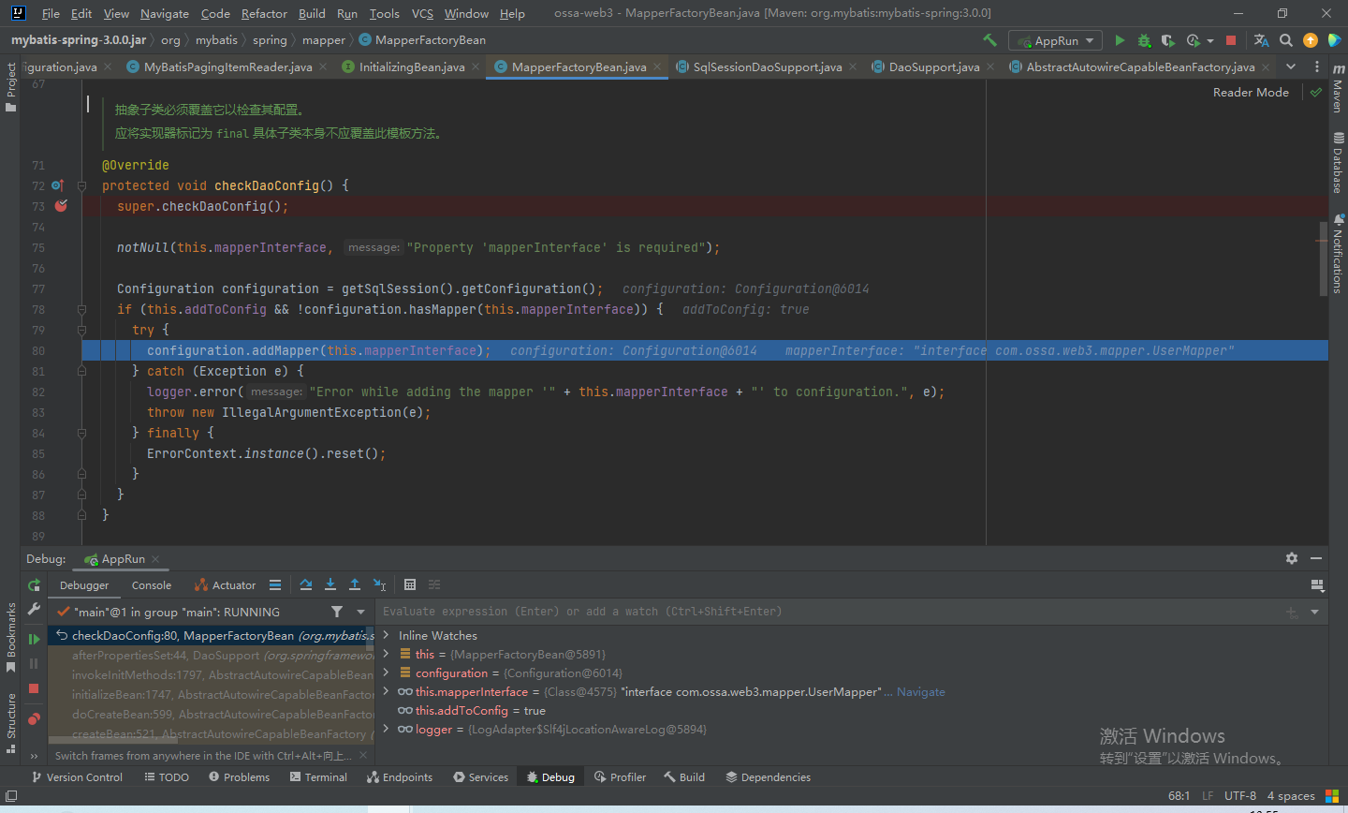Click the Build Project hammer icon

pos(989,40)
